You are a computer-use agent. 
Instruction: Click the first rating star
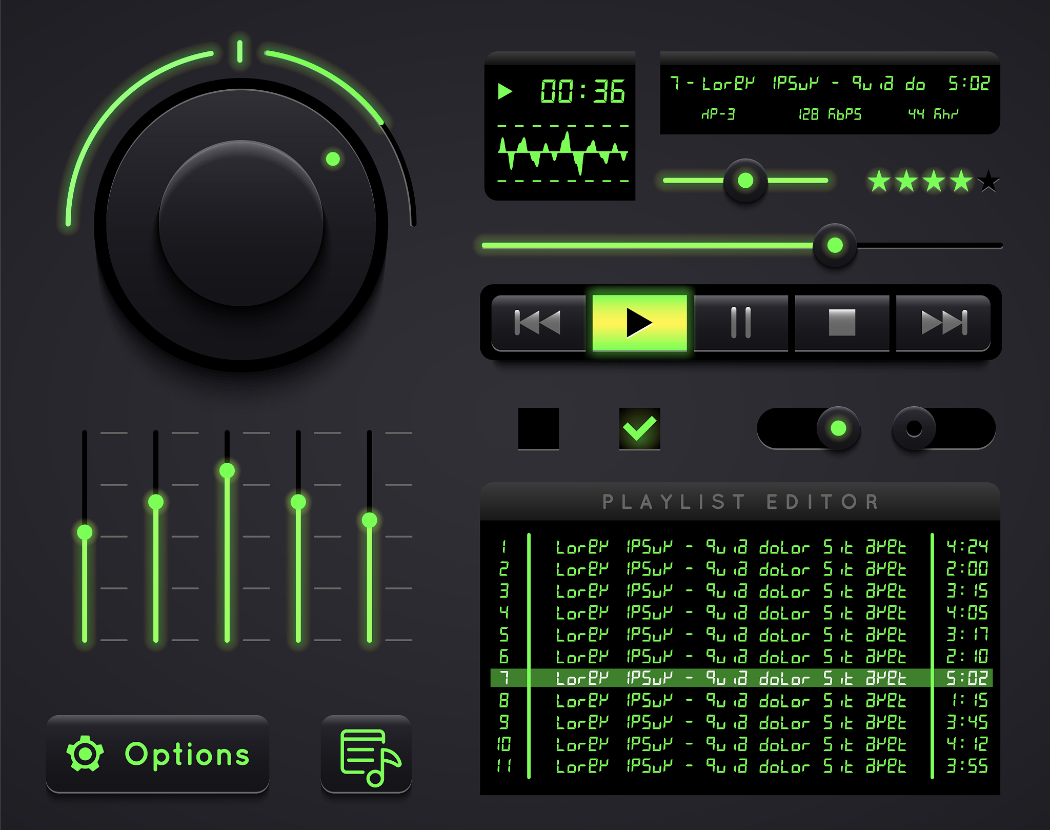pyautogui.click(x=879, y=181)
